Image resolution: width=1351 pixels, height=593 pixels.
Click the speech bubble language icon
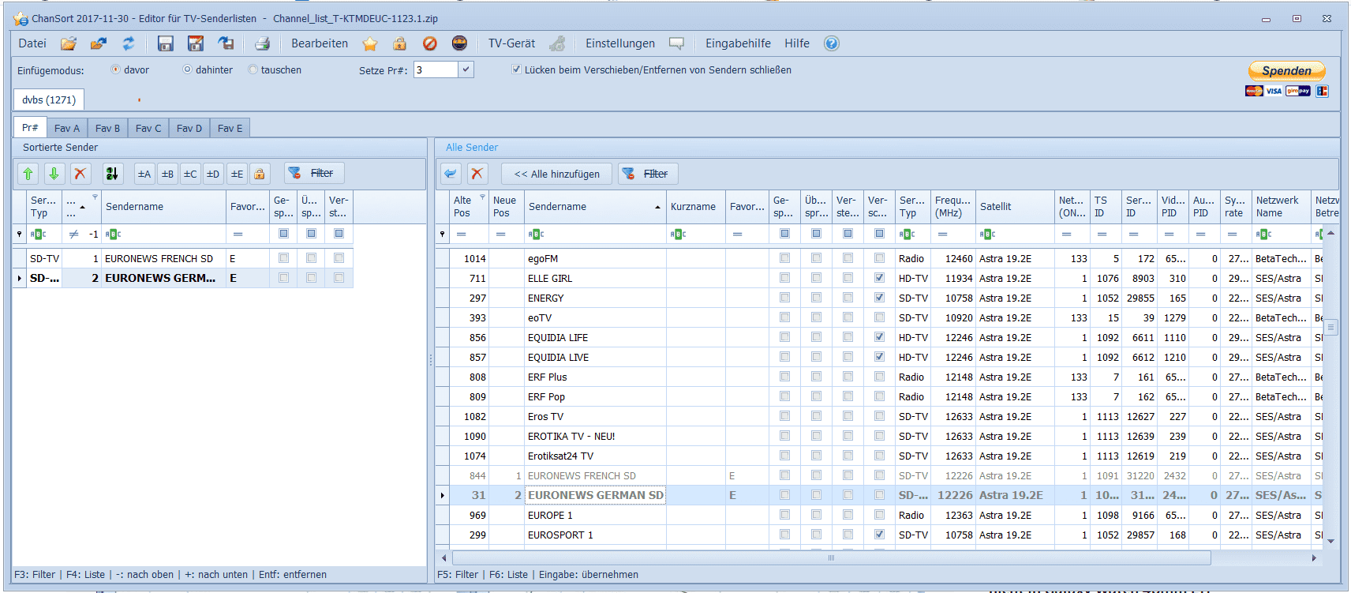(x=676, y=43)
